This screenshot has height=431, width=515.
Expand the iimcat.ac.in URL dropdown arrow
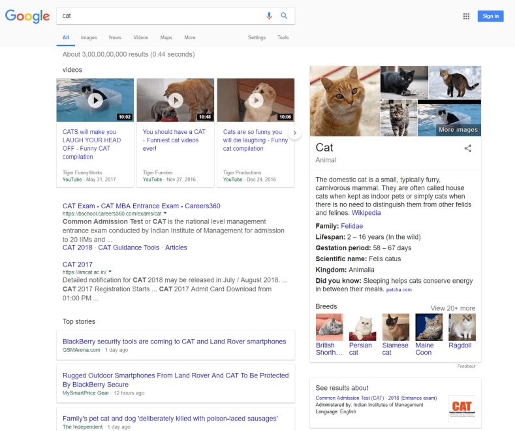tap(110, 272)
